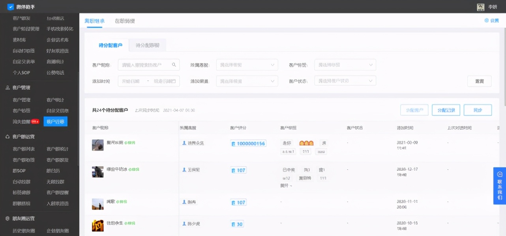Click the magnifier icon in the nickname search field
The image size is (506, 236).
pos(174,65)
